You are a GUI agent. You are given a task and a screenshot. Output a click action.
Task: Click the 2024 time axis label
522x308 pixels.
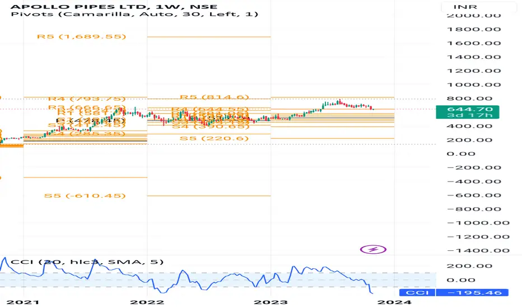(x=394, y=302)
